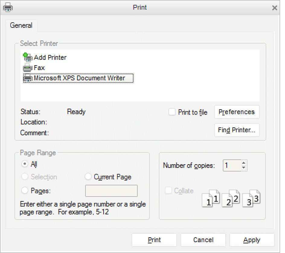This screenshot has width=285, height=253.
Task: Open printer Preferences
Action: point(237,112)
